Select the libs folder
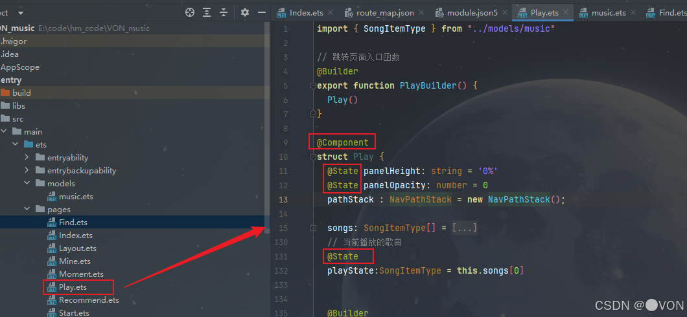 [x=19, y=106]
